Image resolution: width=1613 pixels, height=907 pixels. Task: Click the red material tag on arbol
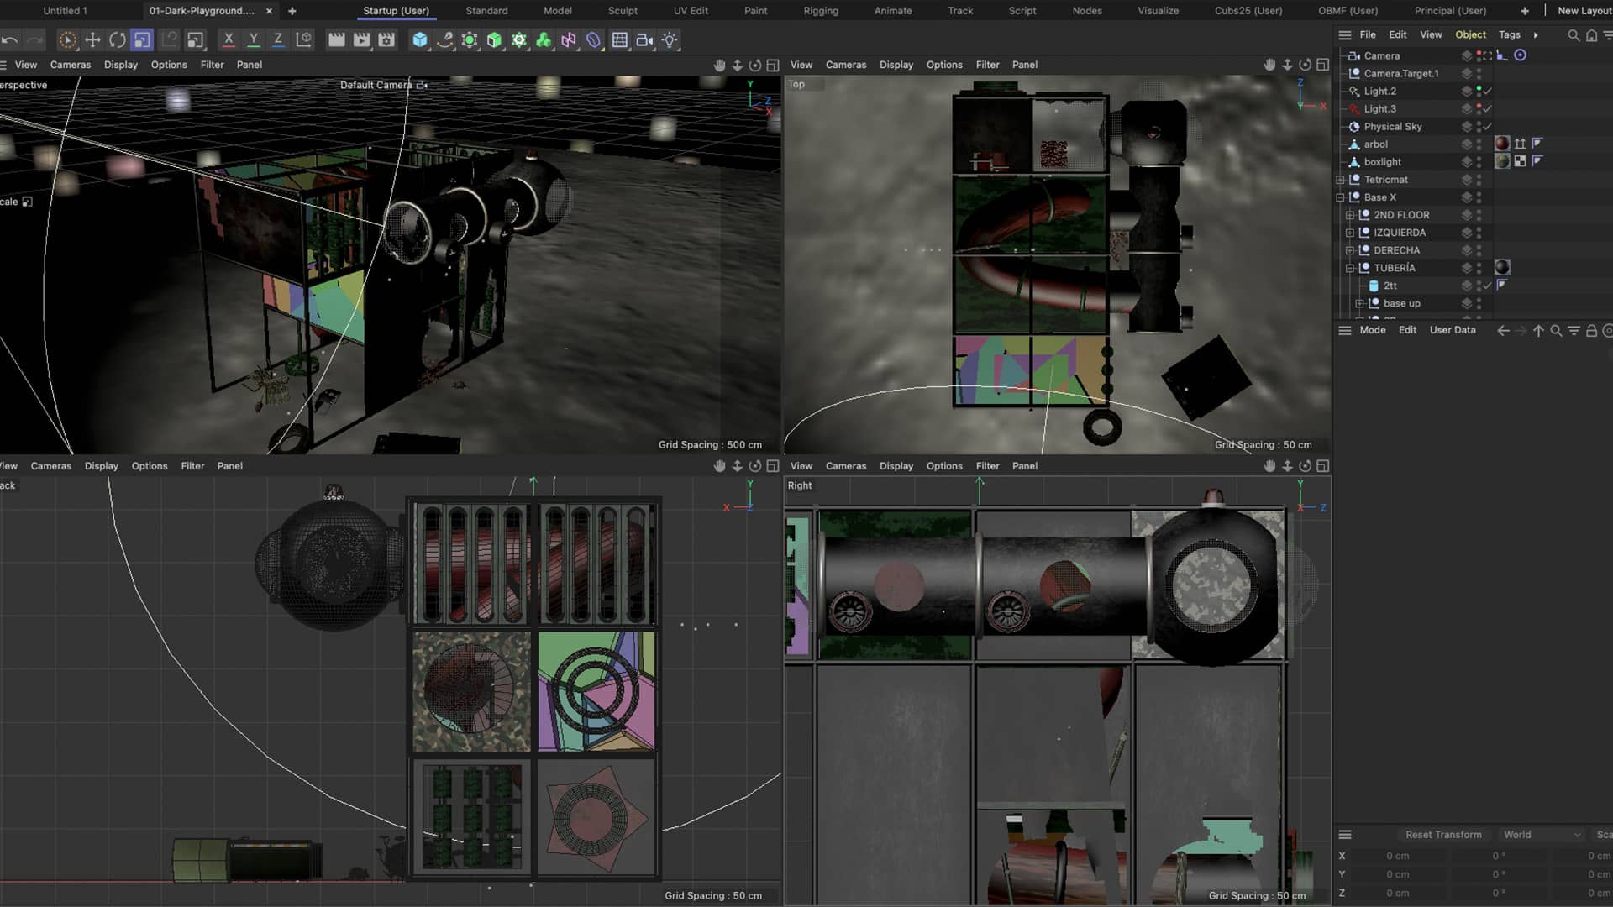tap(1502, 144)
